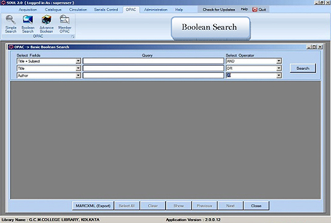The image size is (331, 223).
Task: Open the AND operator dropdown
Action: tap(279, 61)
